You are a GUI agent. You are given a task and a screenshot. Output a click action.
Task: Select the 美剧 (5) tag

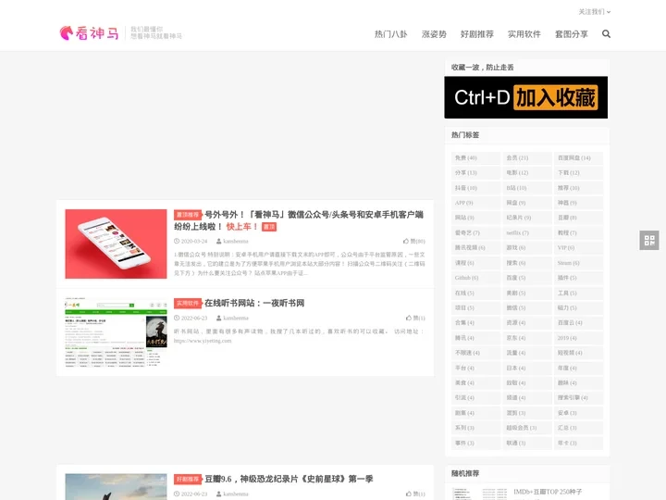tap(527, 293)
